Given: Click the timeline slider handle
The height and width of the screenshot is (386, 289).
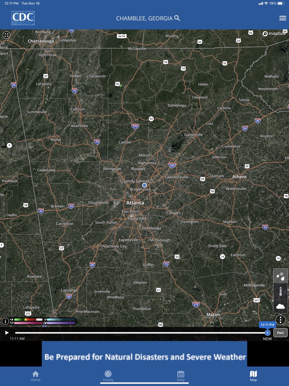Looking at the screenshot, I should (267, 333).
